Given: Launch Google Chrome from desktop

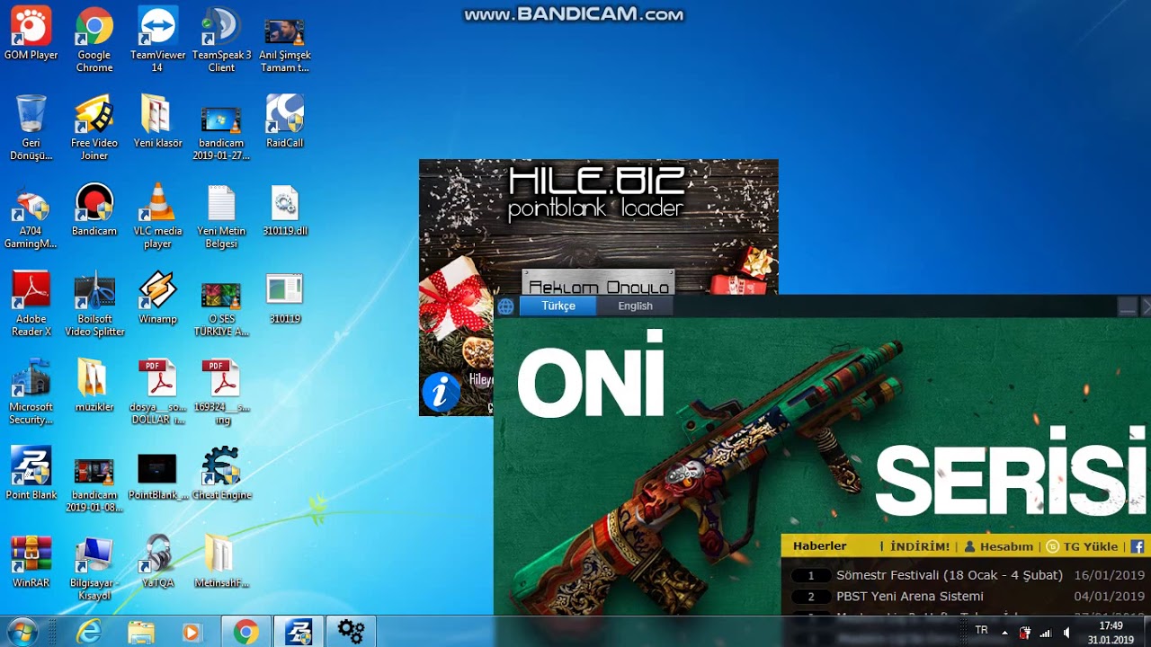Looking at the screenshot, I should coord(94,40).
